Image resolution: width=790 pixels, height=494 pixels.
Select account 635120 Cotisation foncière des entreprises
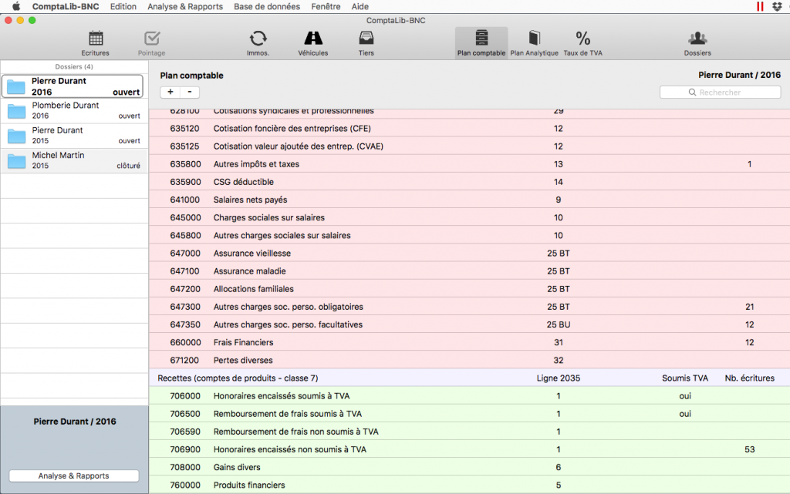(x=470, y=129)
